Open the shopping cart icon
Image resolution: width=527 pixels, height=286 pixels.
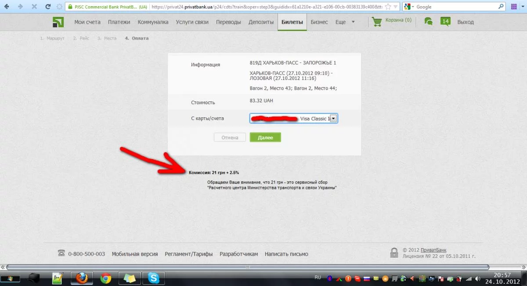(x=377, y=22)
